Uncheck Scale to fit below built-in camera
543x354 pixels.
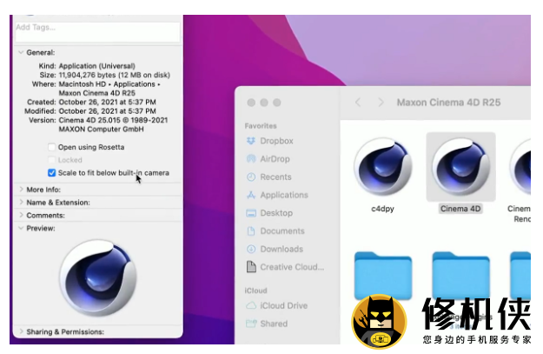51,173
